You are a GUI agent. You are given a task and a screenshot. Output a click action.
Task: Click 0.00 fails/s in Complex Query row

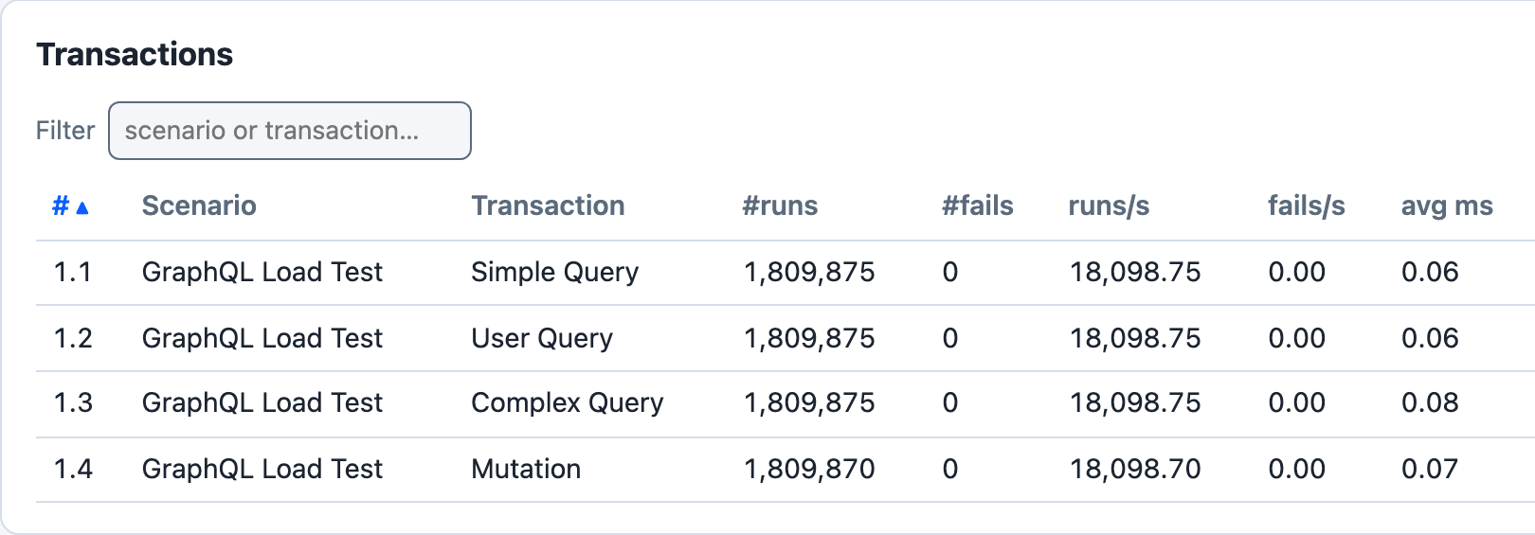[1297, 403]
